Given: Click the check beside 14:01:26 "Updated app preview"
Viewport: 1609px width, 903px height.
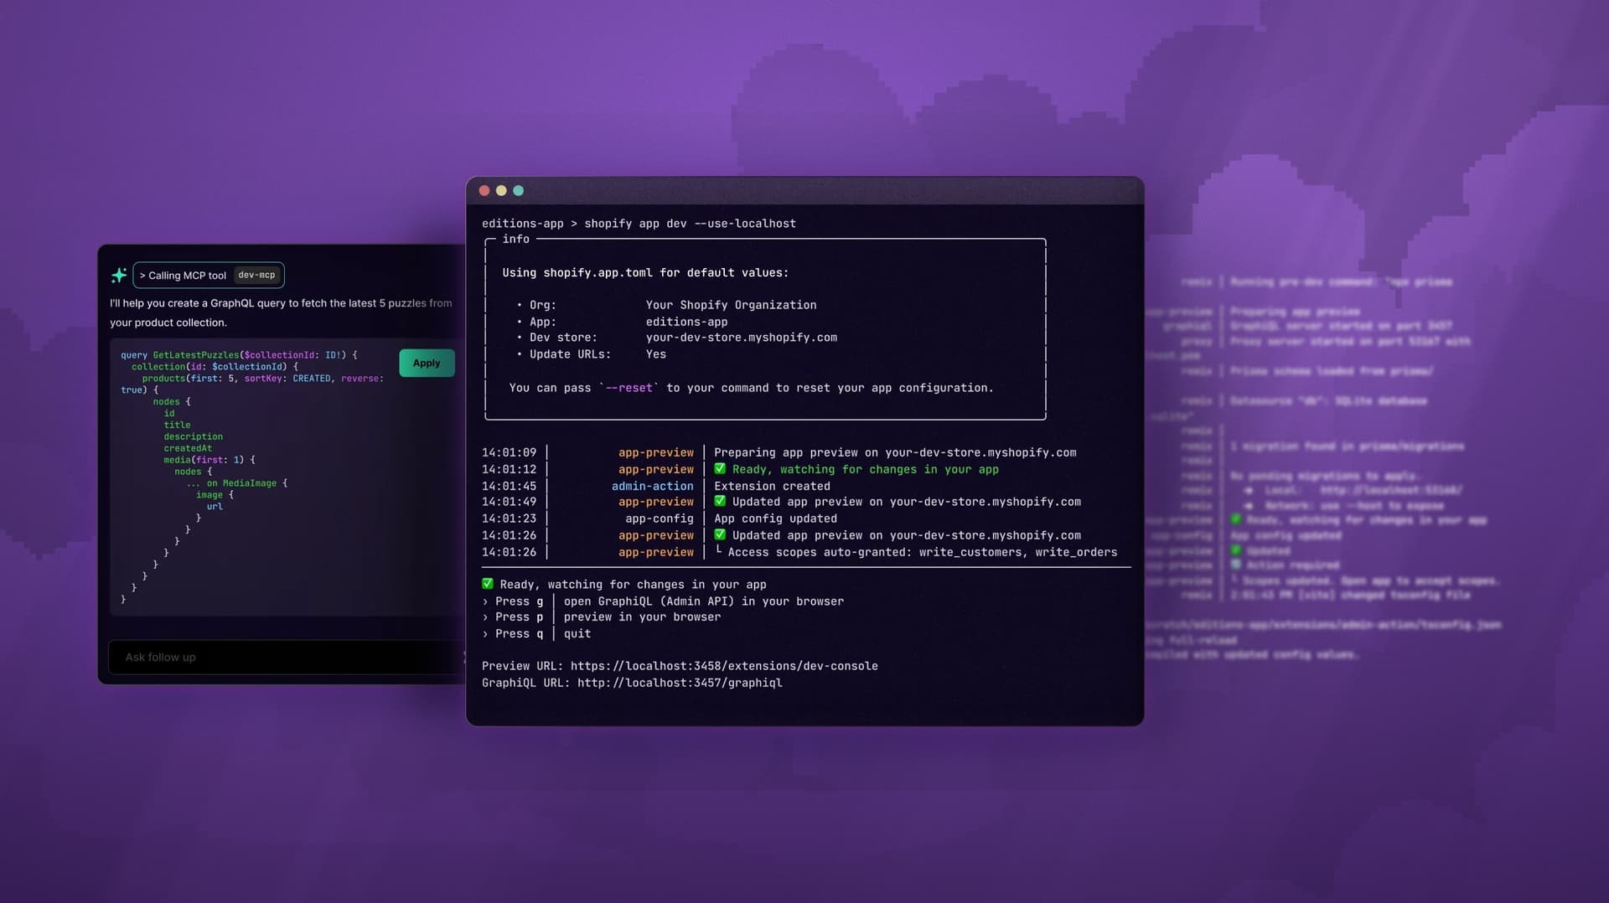Looking at the screenshot, I should tap(720, 535).
